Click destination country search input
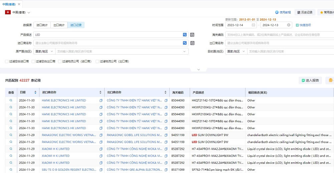This screenshot has height=173, width=334. pos(291,51)
